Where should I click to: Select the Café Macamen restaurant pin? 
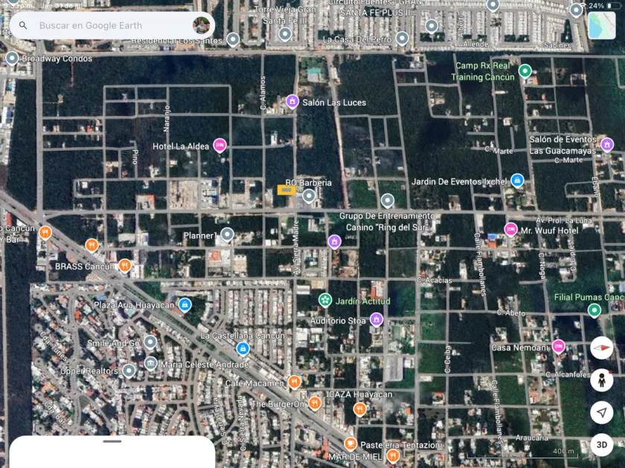pyautogui.click(x=294, y=382)
